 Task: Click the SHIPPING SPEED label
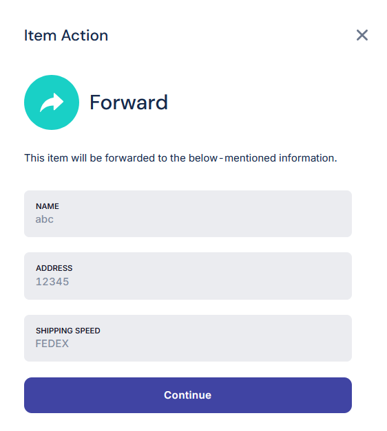[67, 331]
